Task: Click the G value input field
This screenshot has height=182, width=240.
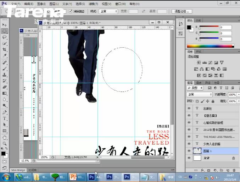Action: tap(226, 33)
